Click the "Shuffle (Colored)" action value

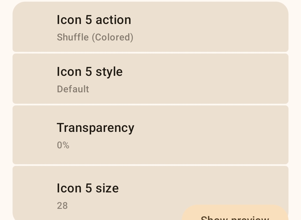[95, 37]
